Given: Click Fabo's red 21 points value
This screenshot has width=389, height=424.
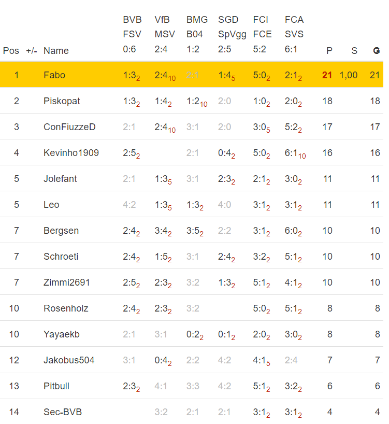Looking at the screenshot, I should pyautogui.click(x=327, y=75).
